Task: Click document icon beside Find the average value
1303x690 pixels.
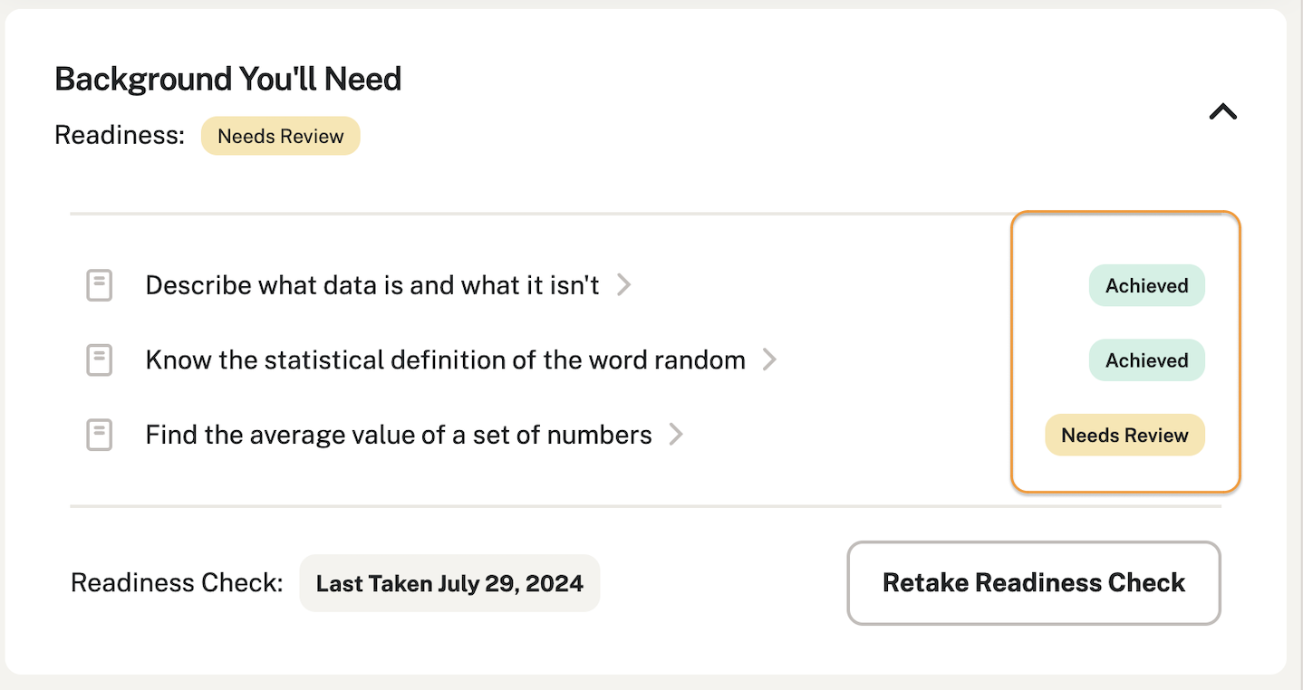Action: (99, 435)
